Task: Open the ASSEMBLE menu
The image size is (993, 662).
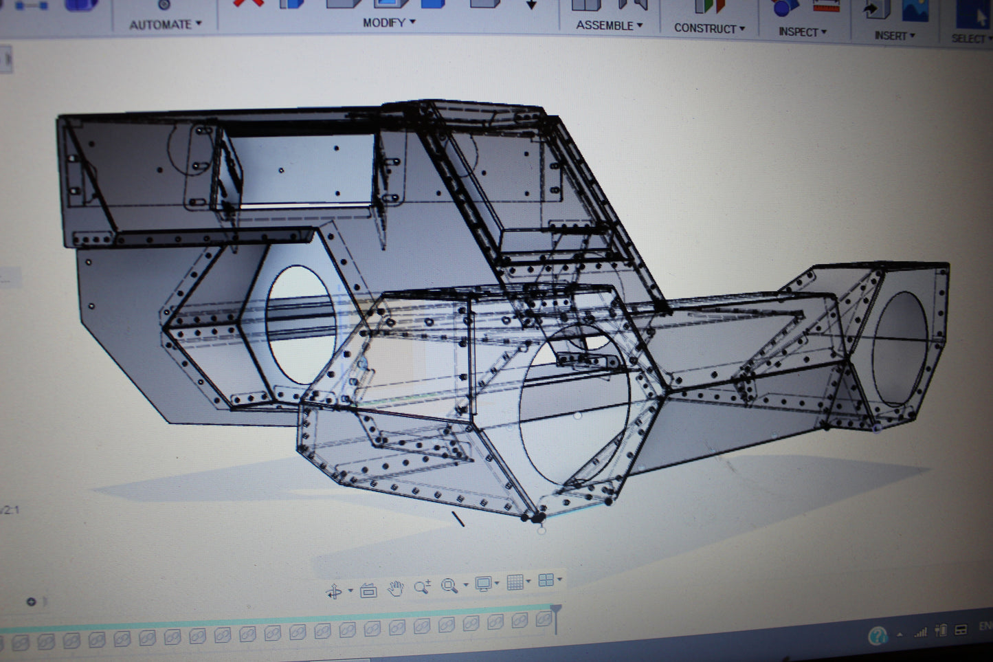Action: click(x=609, y=25)
